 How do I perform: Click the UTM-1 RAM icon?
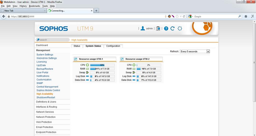coord(87,69)
